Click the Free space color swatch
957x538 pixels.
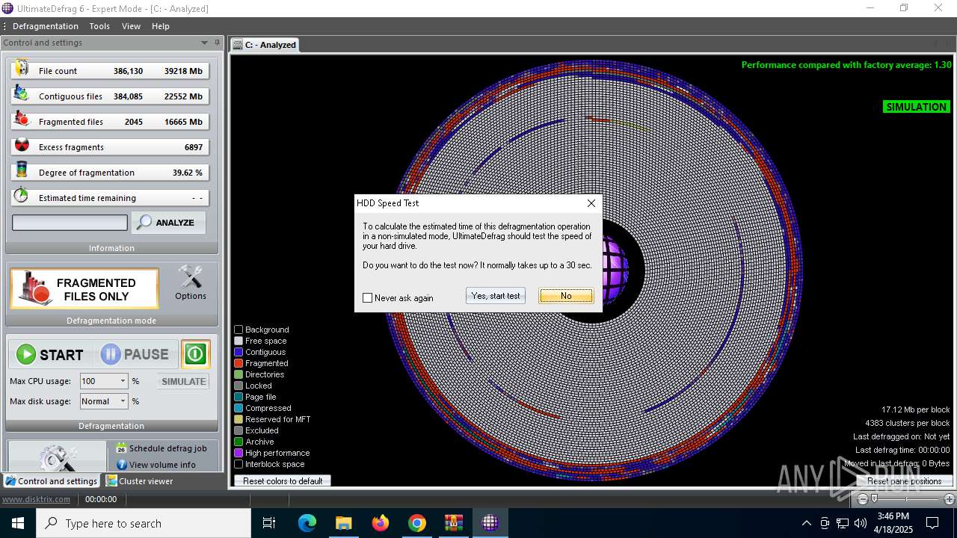click(239, 341)
